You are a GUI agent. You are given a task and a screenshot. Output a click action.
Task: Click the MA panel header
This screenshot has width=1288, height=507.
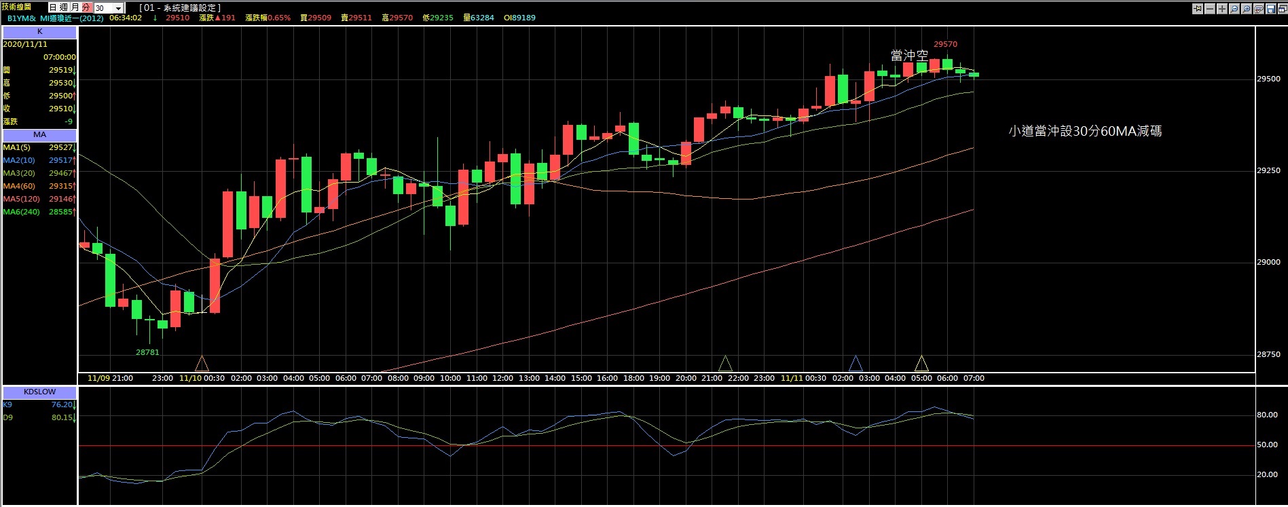tap(39, 134)
